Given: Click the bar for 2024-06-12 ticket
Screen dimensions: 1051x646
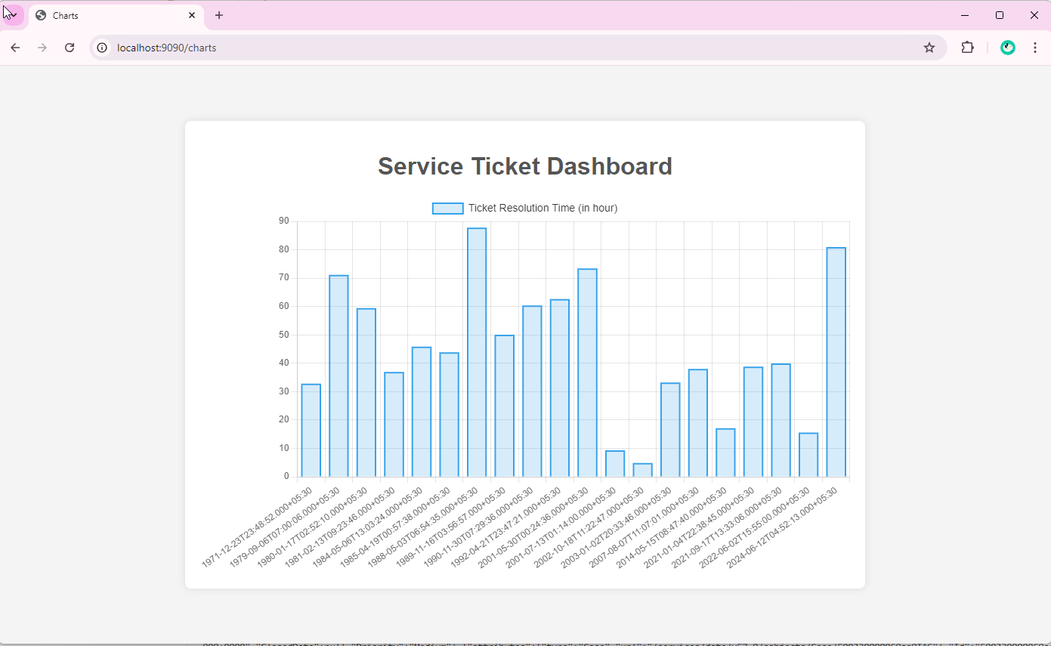Looking at the screenshot, I should click(836, 362).
